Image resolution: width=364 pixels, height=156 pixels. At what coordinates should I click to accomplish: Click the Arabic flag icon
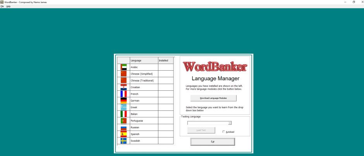coord(124,67)
